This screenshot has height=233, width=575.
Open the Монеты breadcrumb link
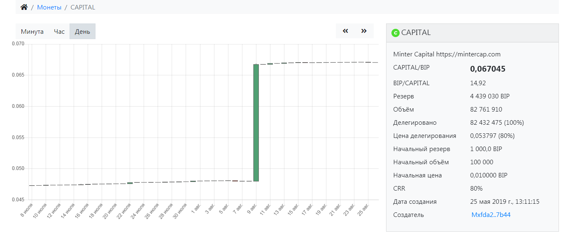coord(49,7)
